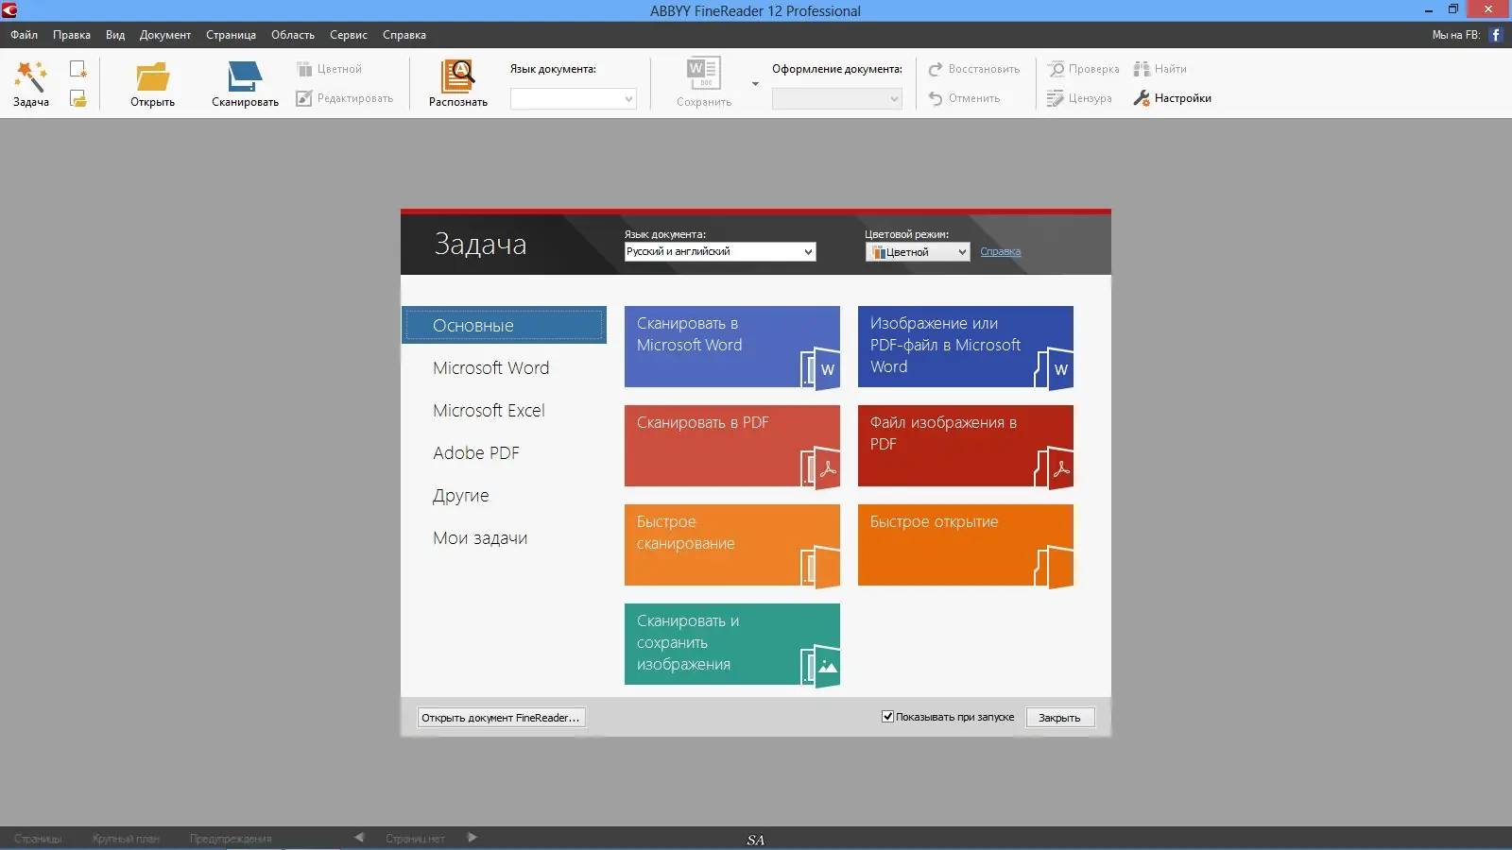The width and height of the screenshot is (1512, 850).
Task: Open the Файл menu
Action: tap(25, 35)
